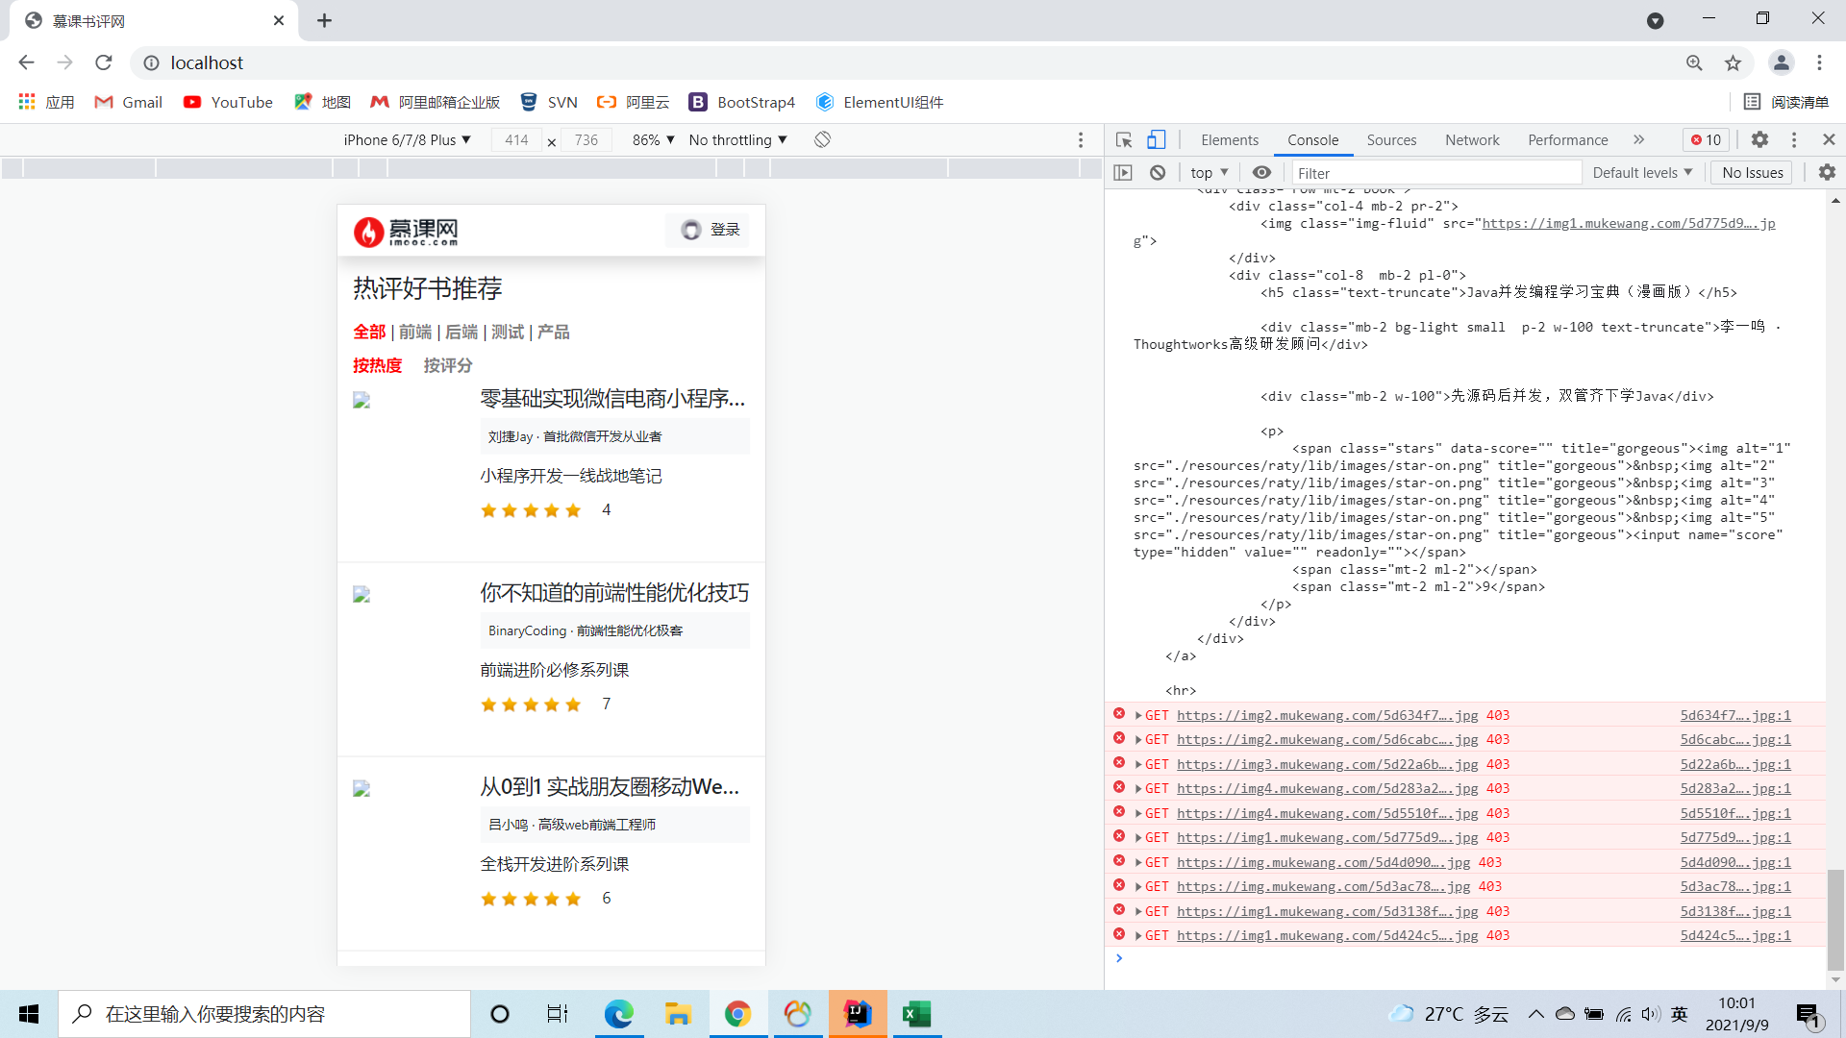1846x1038 pixels.
Task: Switch to the Performance tab
Action: point(1567,140)
